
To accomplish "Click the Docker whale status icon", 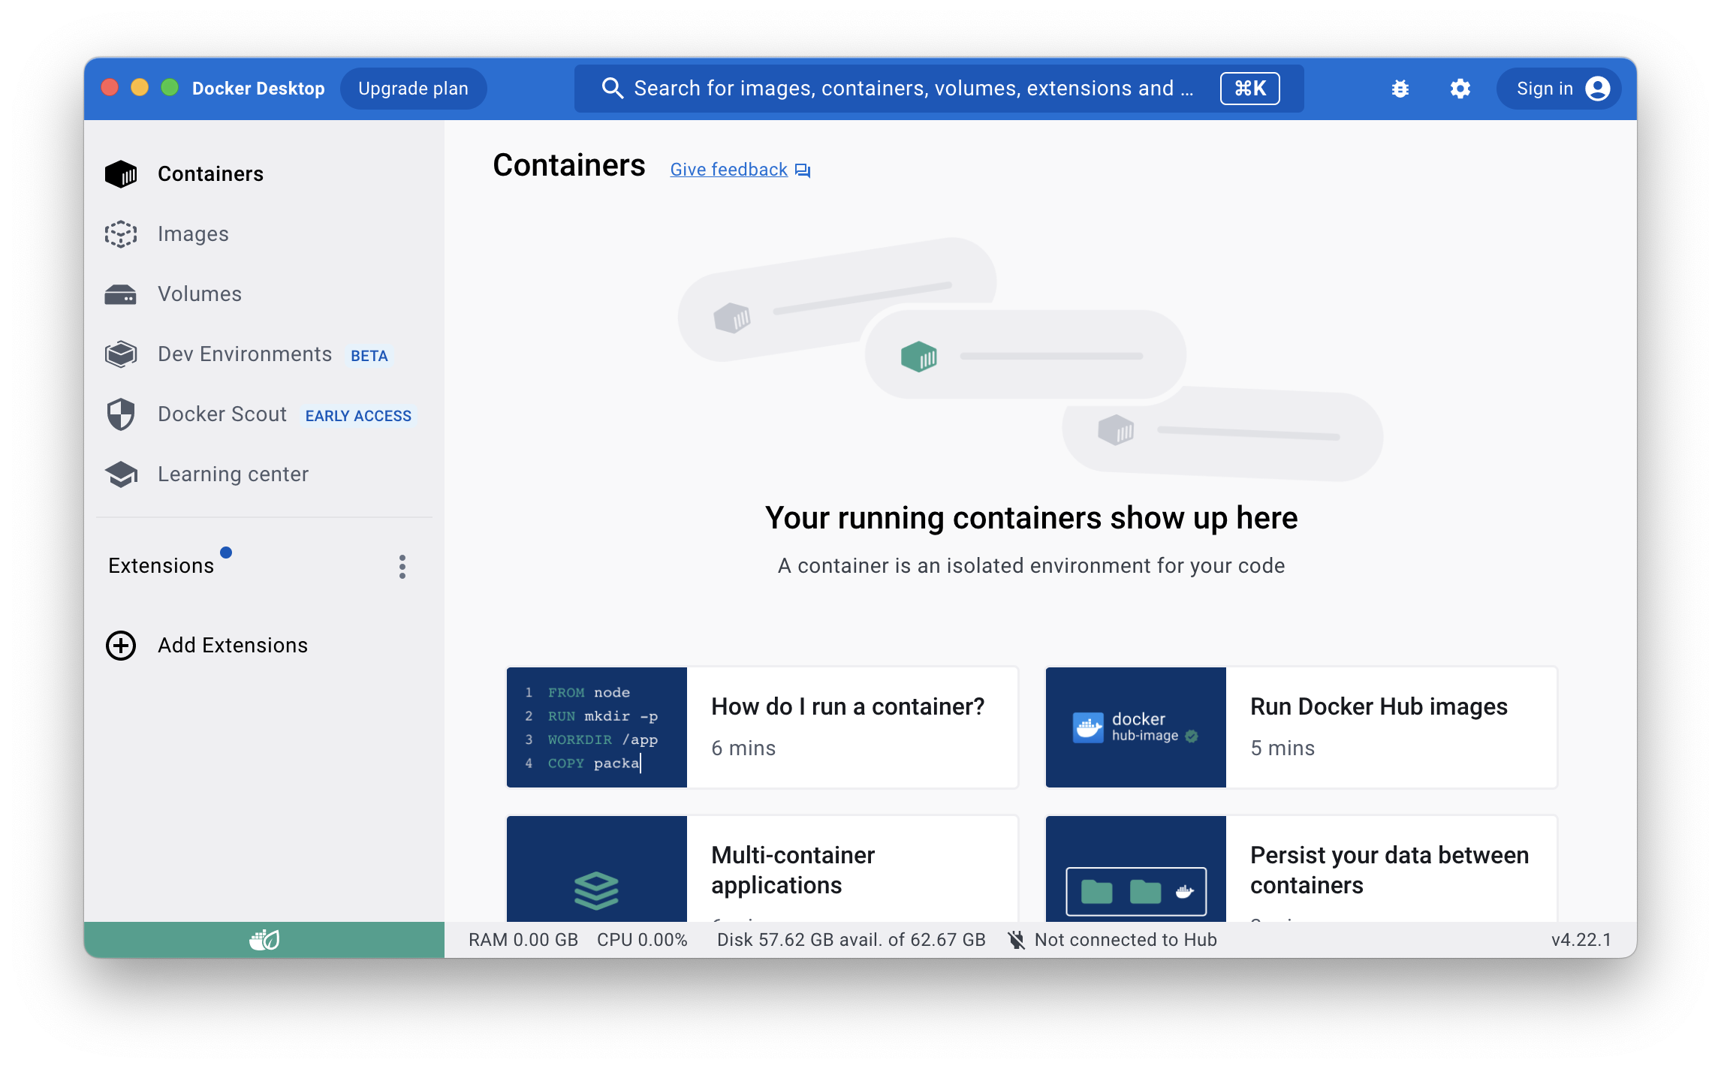I will pyautogui.click(x=264, y=939).
